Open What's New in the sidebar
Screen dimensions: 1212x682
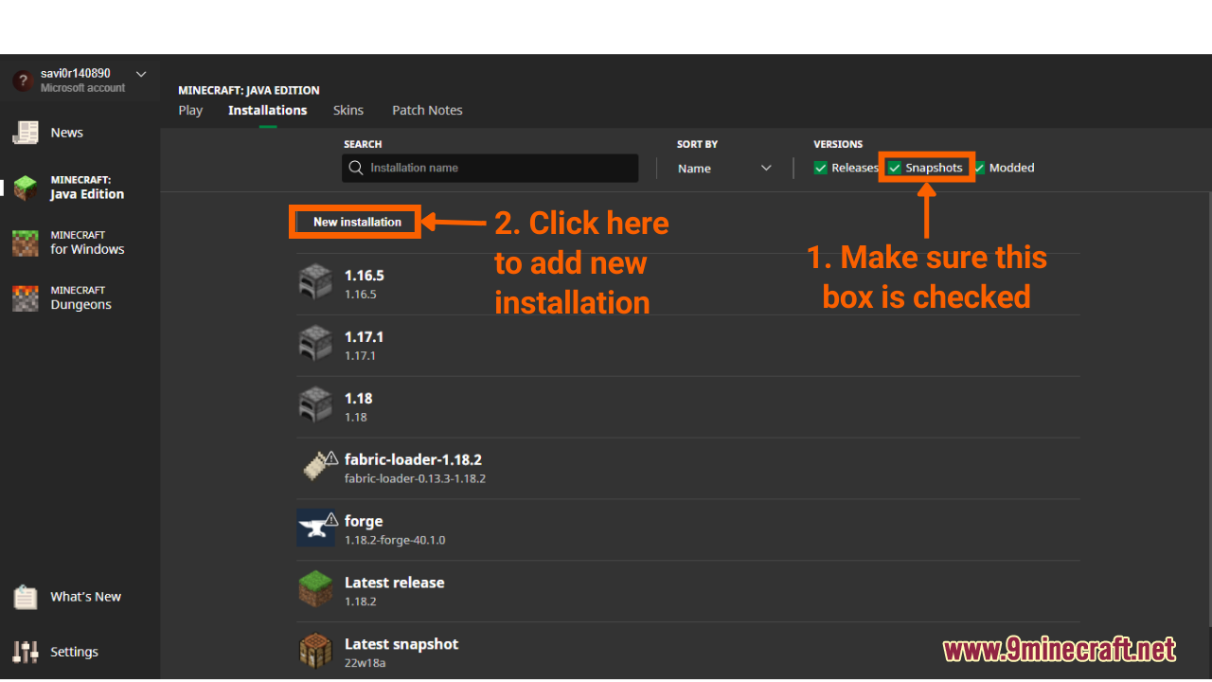pyautogui.click(x=86, y=597)
